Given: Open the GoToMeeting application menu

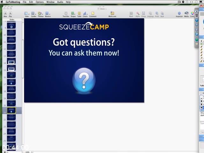Looking at the screenshot, I should [13, 2].
